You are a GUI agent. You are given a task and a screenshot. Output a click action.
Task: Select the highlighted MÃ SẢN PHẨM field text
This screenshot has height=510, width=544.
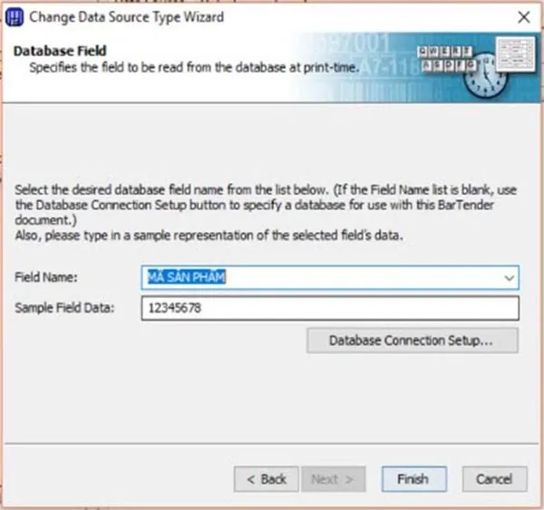point(186,277)
